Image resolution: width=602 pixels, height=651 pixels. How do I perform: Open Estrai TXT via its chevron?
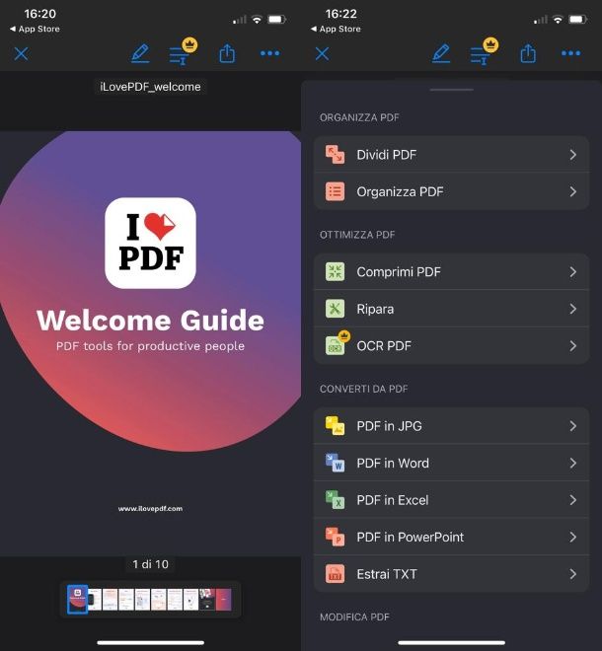pos(573,574)
